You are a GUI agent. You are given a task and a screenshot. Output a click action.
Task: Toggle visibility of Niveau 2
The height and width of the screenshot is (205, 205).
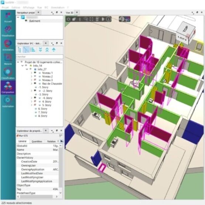coord(35,76)
